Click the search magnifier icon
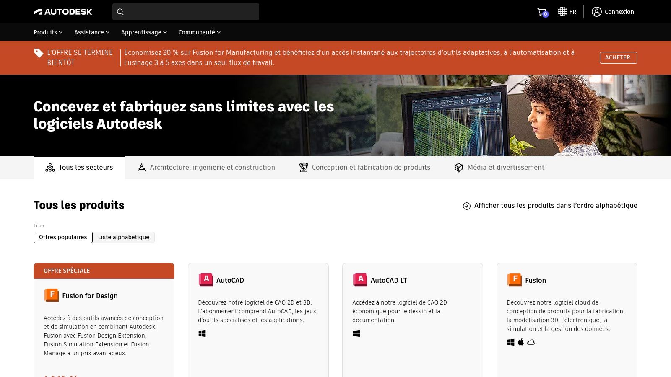The width and height of the screenshot is (671, 377). (x=120, y=12)
